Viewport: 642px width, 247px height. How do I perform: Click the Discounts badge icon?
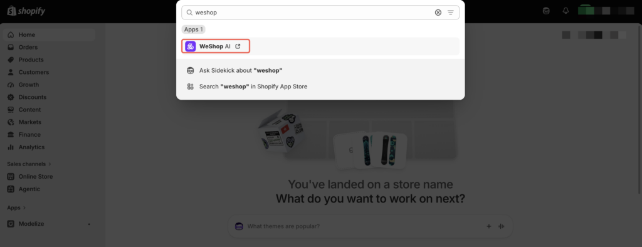[11, 97]
